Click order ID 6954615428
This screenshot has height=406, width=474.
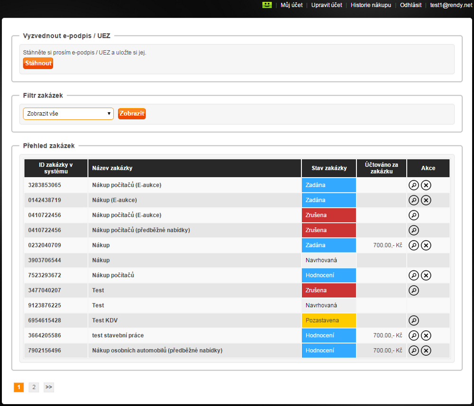pos(45,320)
